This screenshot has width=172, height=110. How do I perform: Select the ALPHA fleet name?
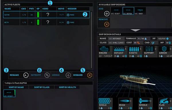pyautogui.click(x=7, y=15)
